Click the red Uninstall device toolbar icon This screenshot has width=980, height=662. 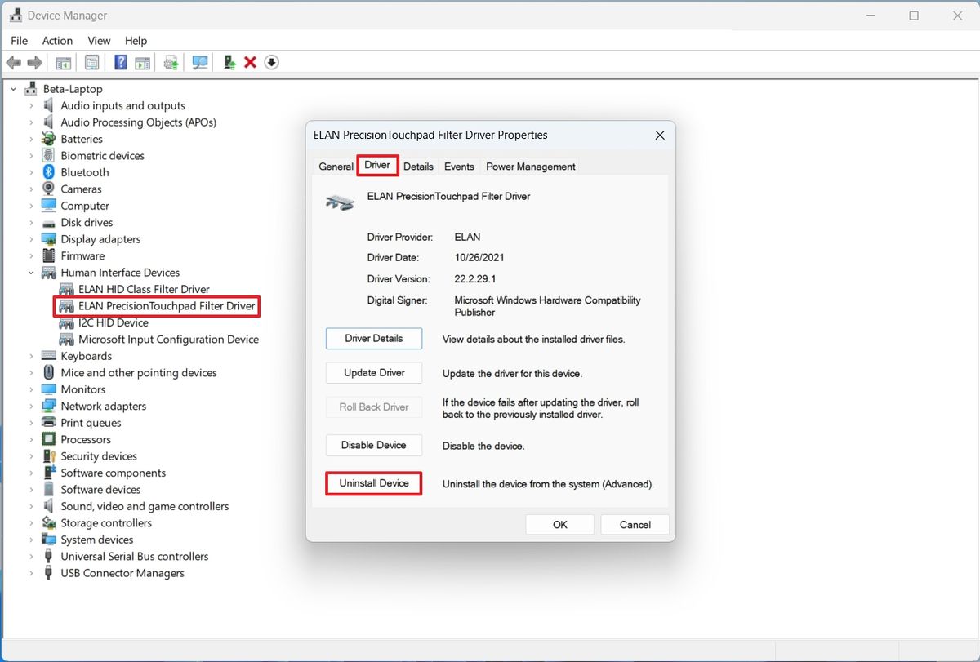pyautogui.click(x=250, y=62)
